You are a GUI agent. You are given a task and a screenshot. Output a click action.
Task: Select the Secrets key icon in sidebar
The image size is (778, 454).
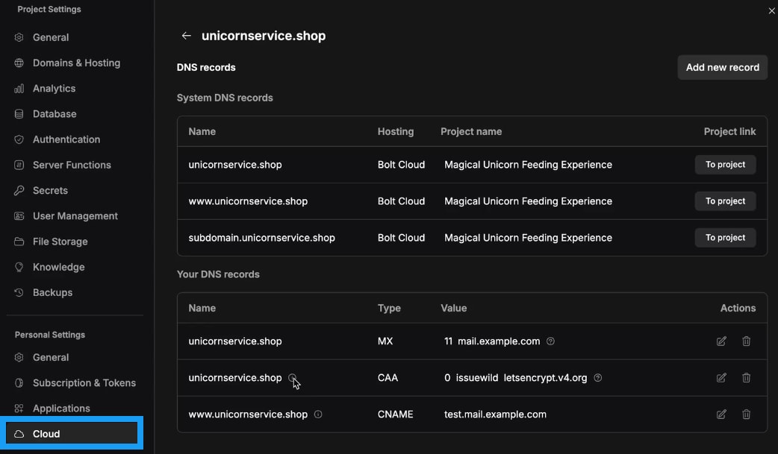click(x=16, y=190)
